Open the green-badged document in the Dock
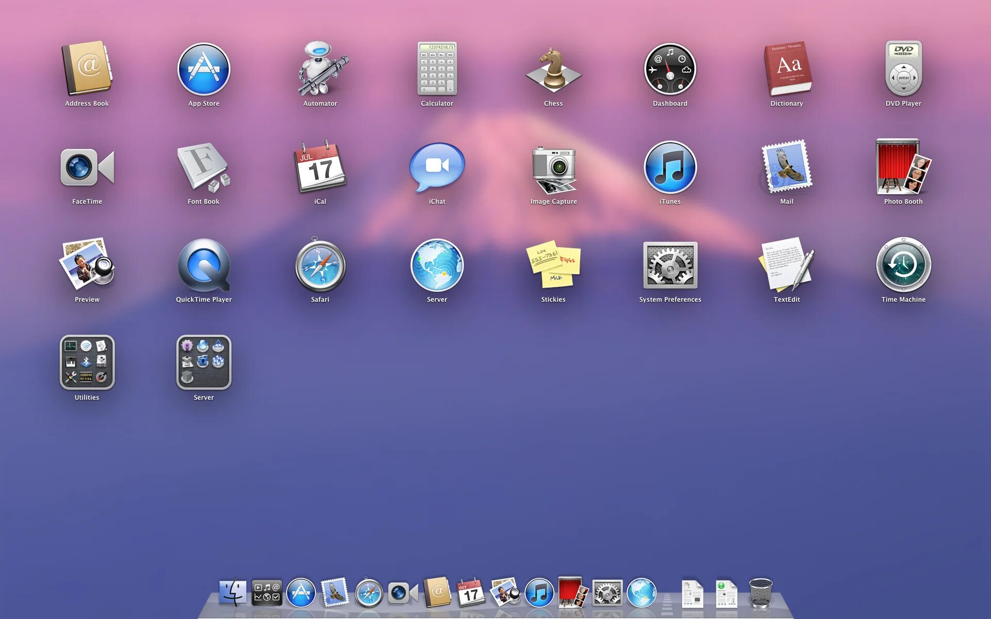The image size is (991, 619). click(x=726, y=594)
